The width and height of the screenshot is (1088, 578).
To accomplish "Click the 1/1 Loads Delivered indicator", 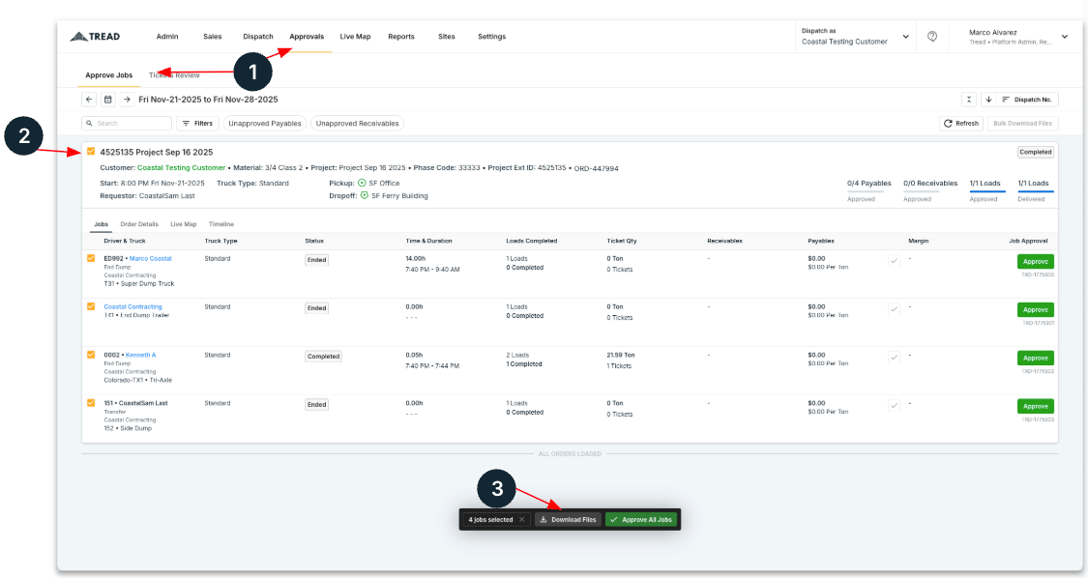I will click(x=1033, y=190).
